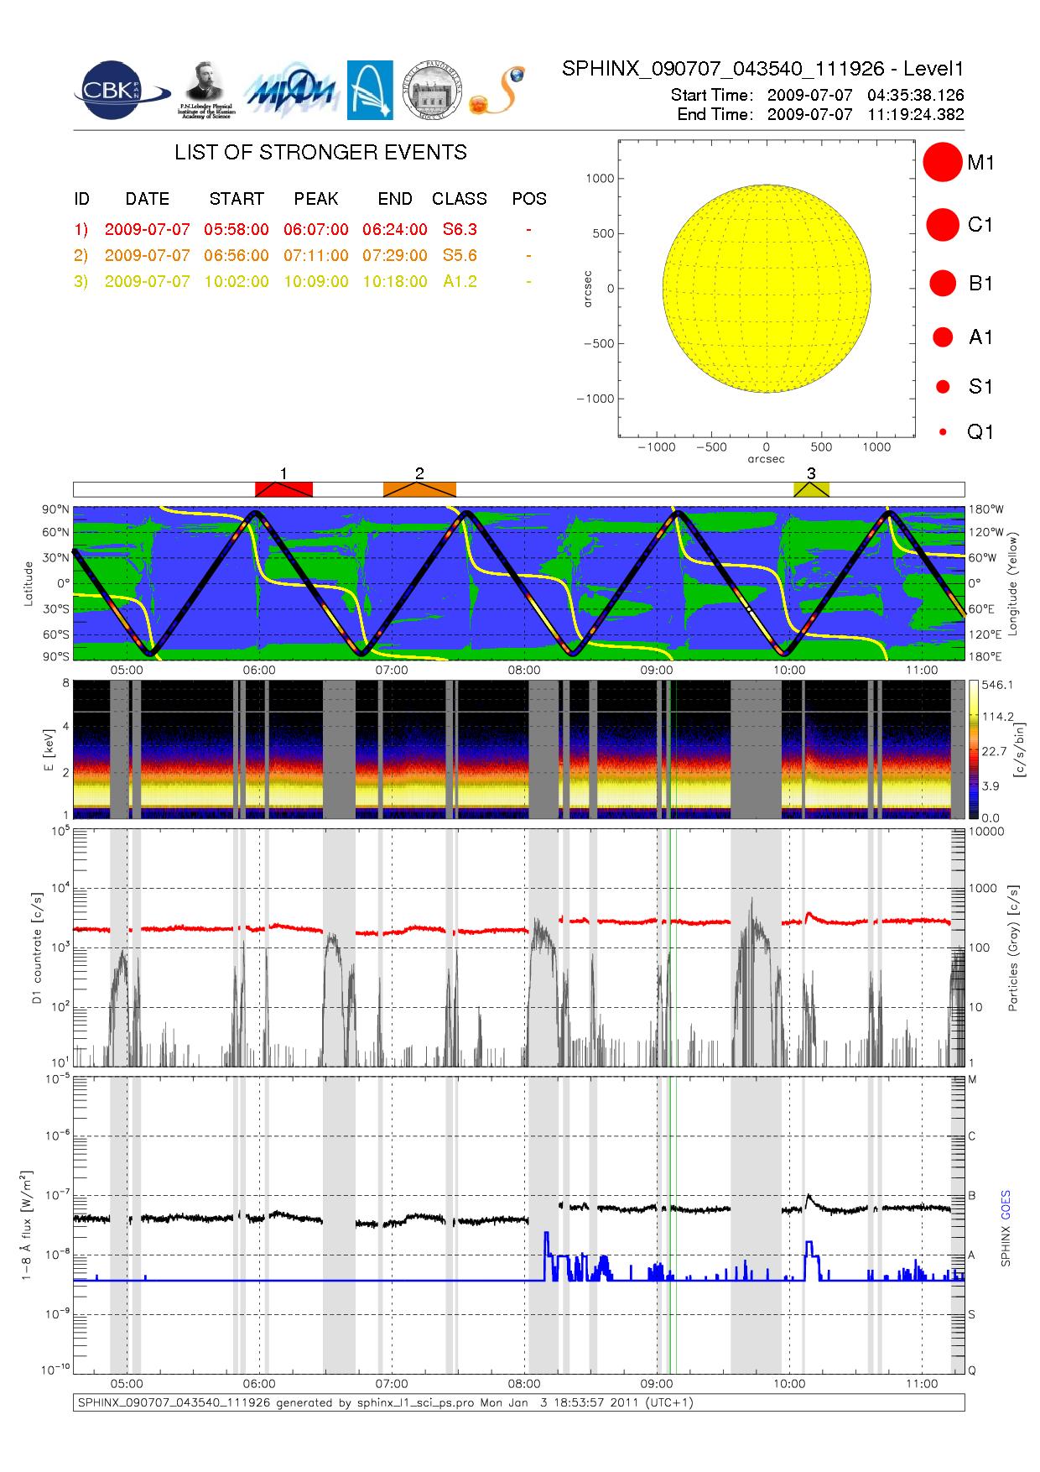
Task: Select orange event 2 marker on timeline
Action: (x=419, y=489)
